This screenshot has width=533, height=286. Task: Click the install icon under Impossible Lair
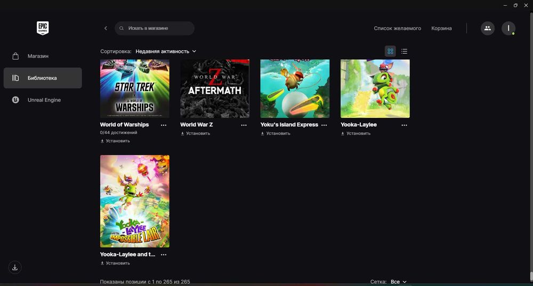point(102,263)
